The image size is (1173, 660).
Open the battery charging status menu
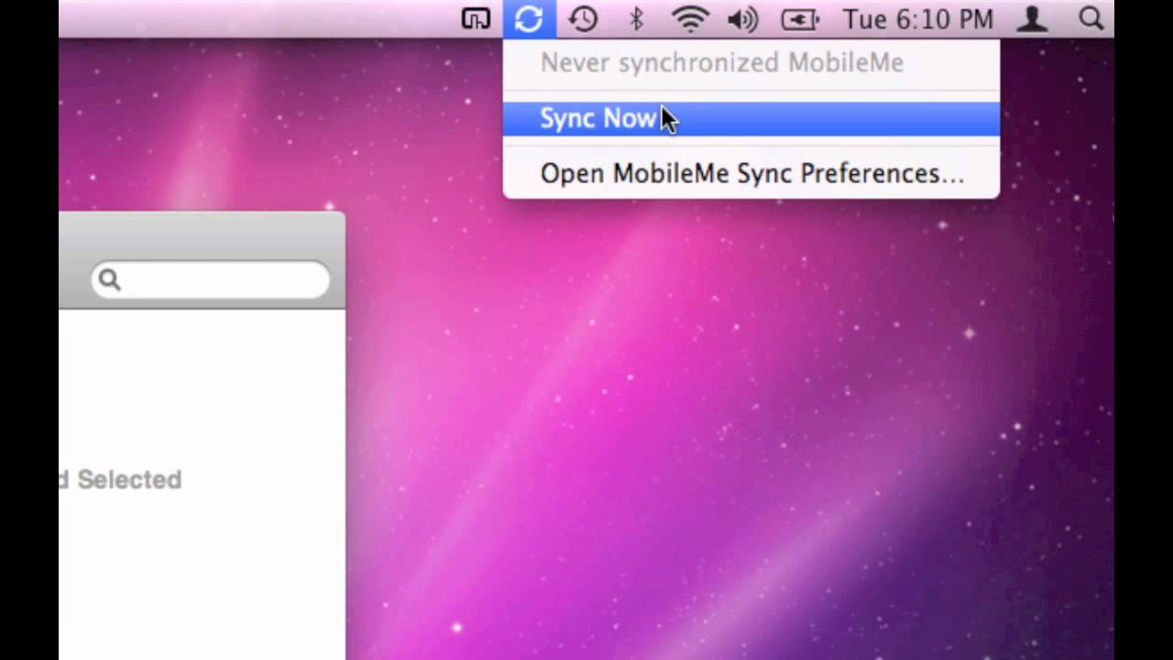pos(800,19)
